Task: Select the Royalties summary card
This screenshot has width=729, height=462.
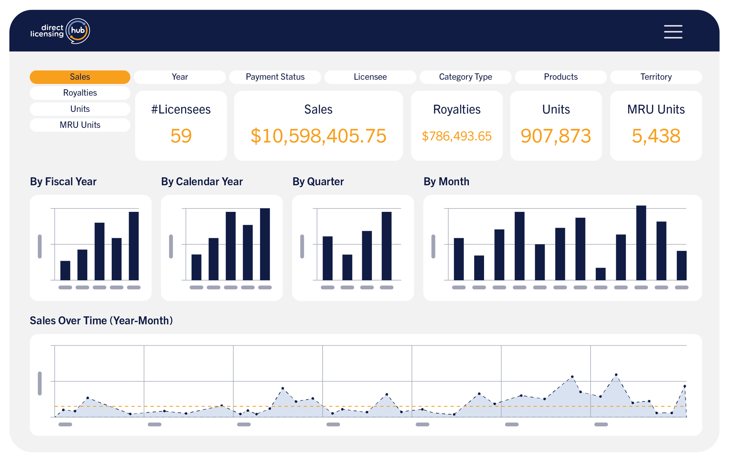Action: [x=457, y=126]
